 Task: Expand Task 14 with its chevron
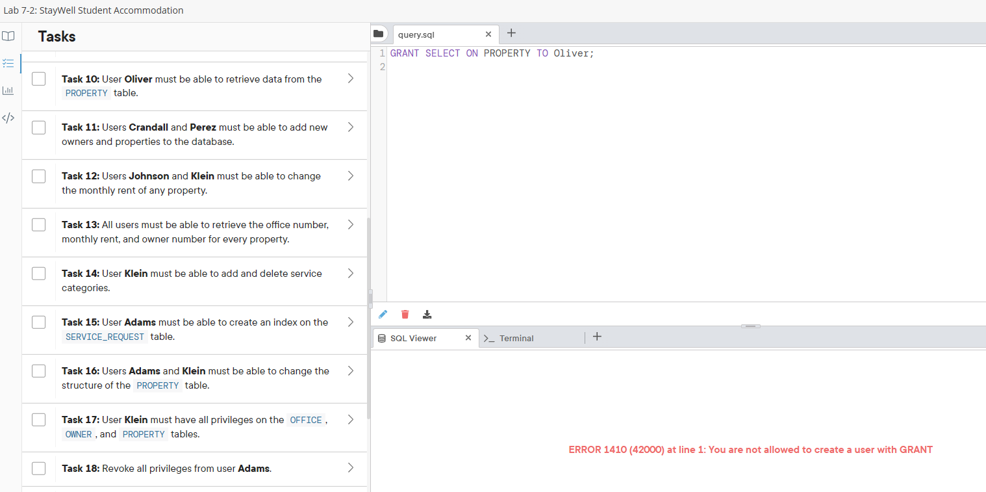click(351, 274)
